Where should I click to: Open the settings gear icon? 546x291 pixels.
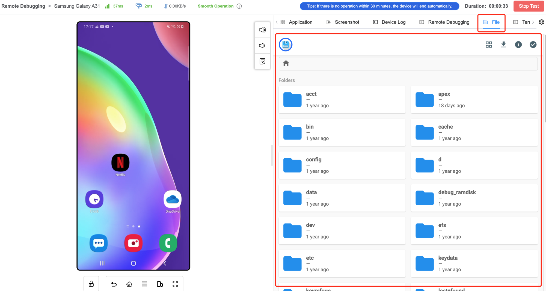point(541,22)
